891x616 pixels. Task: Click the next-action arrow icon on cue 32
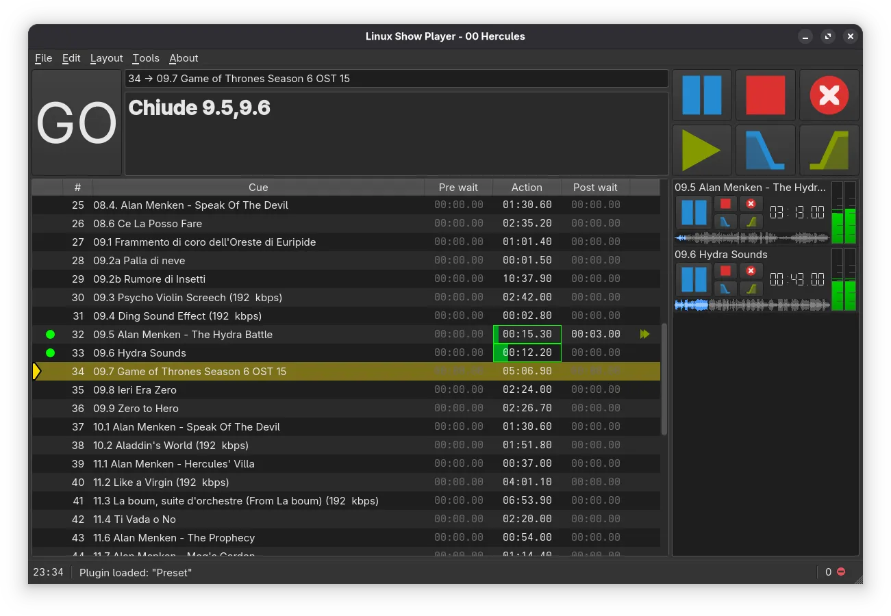(x=644, y=335)
